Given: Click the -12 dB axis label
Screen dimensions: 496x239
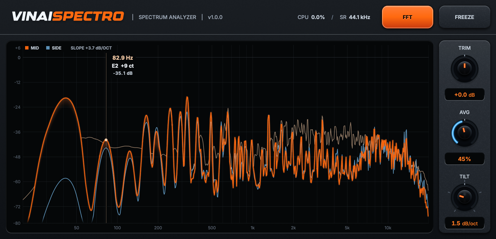Looking at the screenshot, I should coord(17,83).
